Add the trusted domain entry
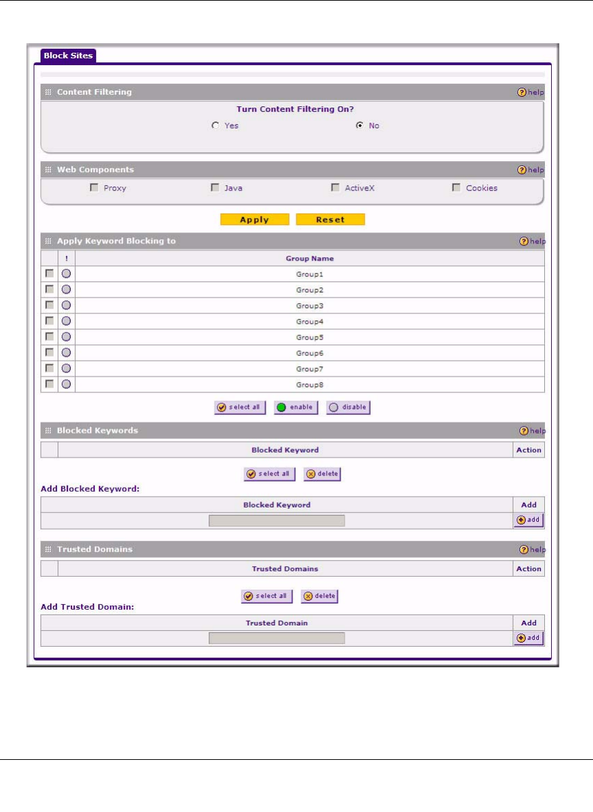 528,638
